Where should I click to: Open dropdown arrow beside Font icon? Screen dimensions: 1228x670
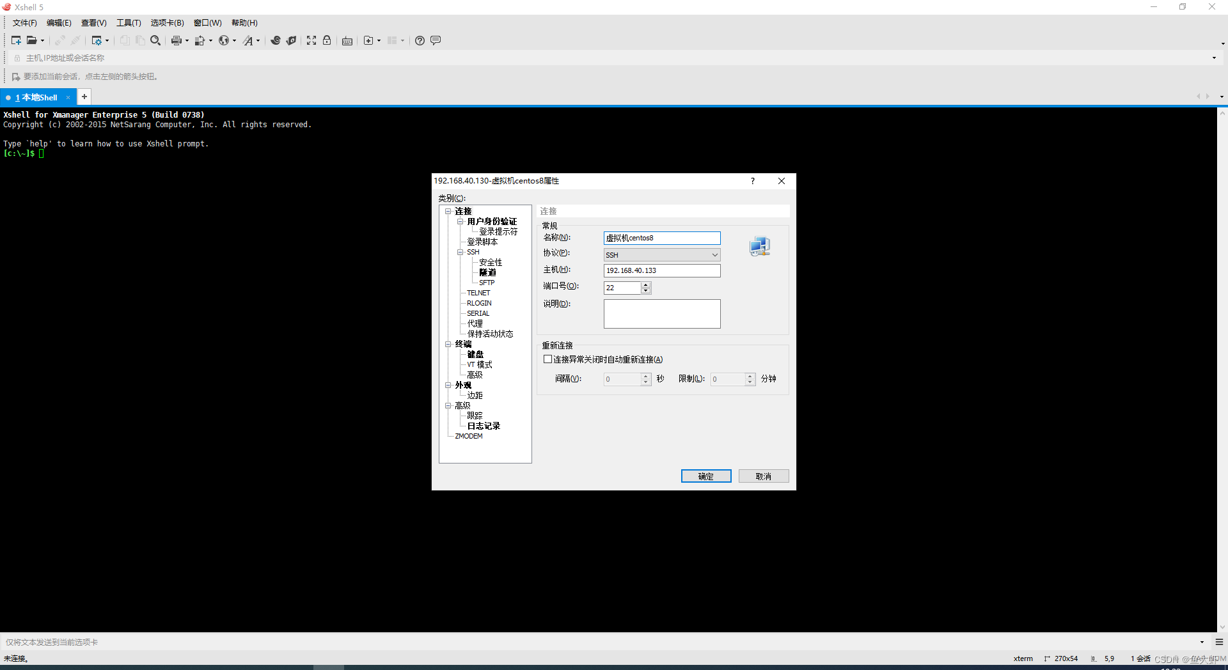(258, 40)
